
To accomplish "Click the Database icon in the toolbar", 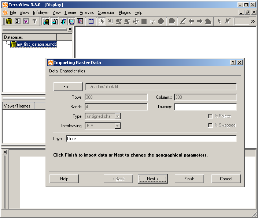I will 9,21.
